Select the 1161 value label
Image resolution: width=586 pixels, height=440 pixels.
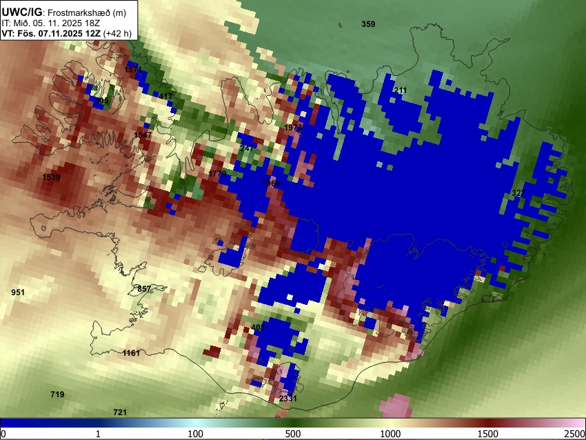(131, 353)
